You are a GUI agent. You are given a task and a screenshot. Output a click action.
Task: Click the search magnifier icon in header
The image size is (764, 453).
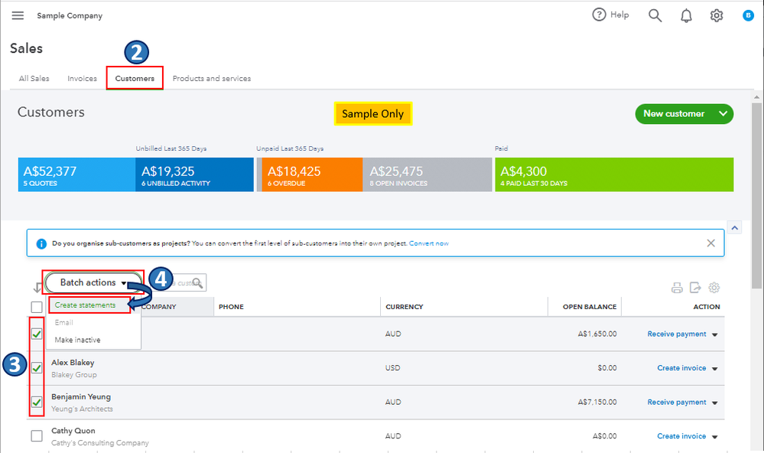pyautogui.click(x=655, y=15)
